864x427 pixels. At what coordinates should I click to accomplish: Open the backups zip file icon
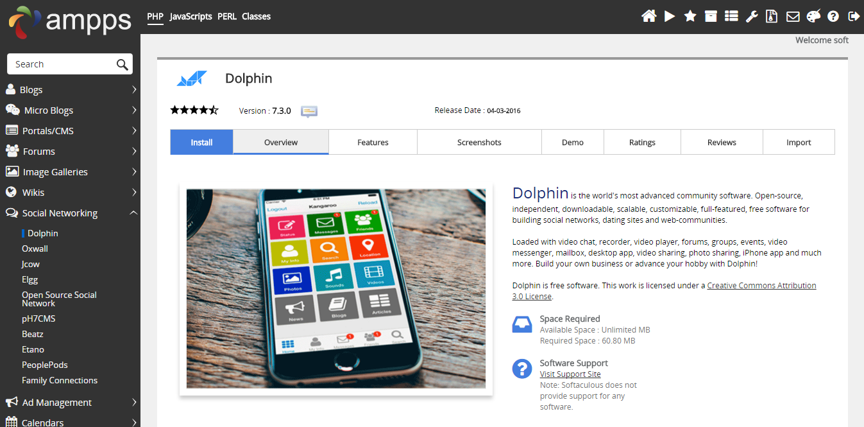(x=772, y=16)
